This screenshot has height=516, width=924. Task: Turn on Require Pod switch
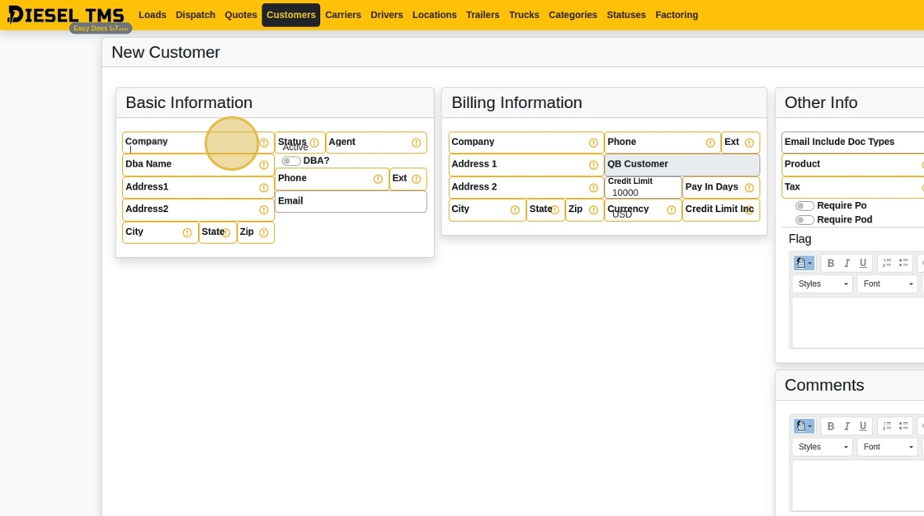(804, 220)
